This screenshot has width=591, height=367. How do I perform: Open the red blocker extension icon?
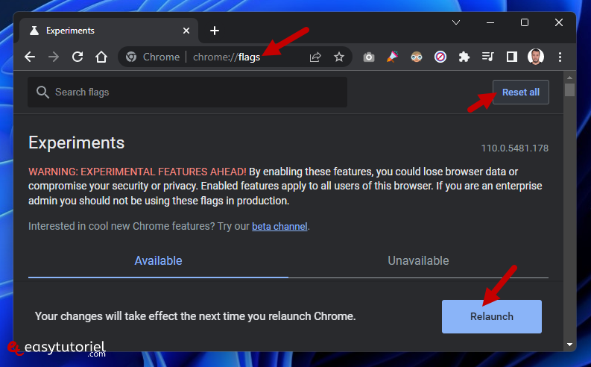pos(440,57)
